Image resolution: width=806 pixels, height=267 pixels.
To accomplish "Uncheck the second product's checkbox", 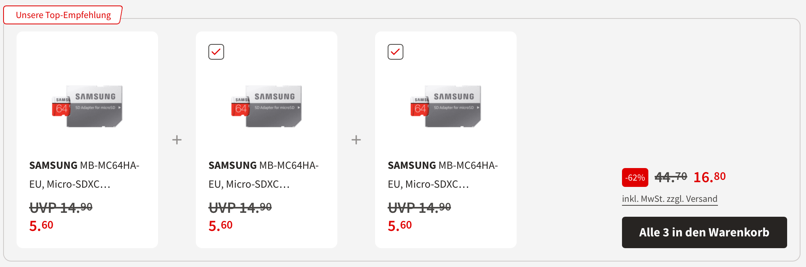I will tap(216, 52).
